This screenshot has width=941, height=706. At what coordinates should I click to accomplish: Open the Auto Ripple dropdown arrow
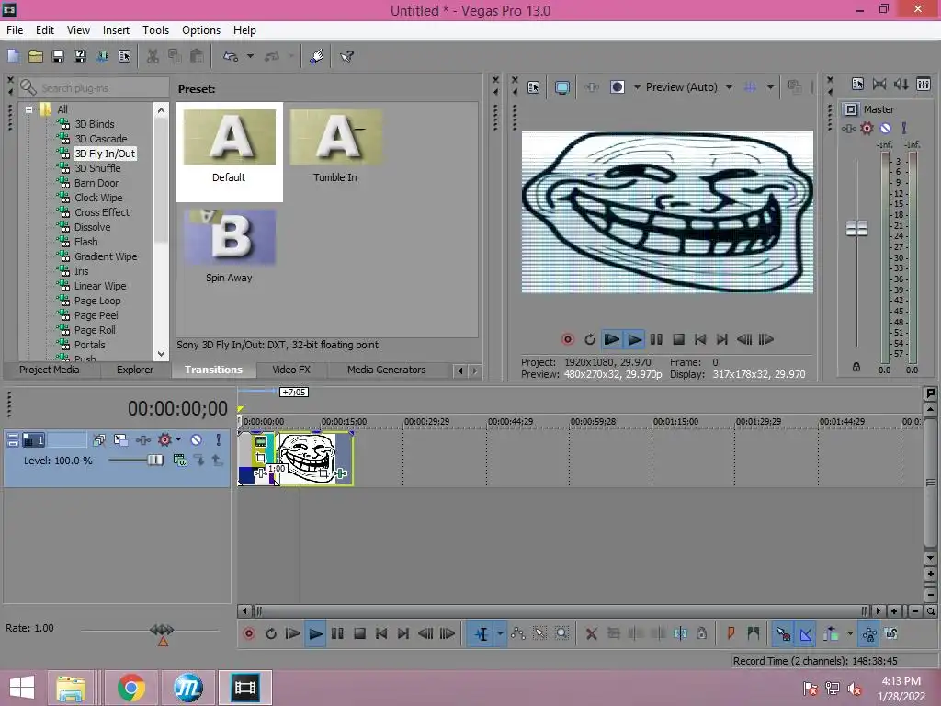pyautogui.click(x=850, y=633)
